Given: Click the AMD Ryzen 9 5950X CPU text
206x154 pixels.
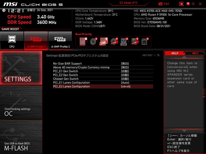Looking at the screenshot, I should coord(163,15).
